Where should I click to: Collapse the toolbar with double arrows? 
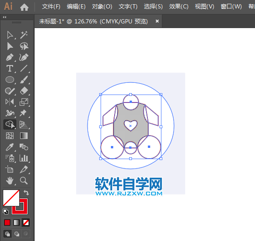[x=5, y=17]
